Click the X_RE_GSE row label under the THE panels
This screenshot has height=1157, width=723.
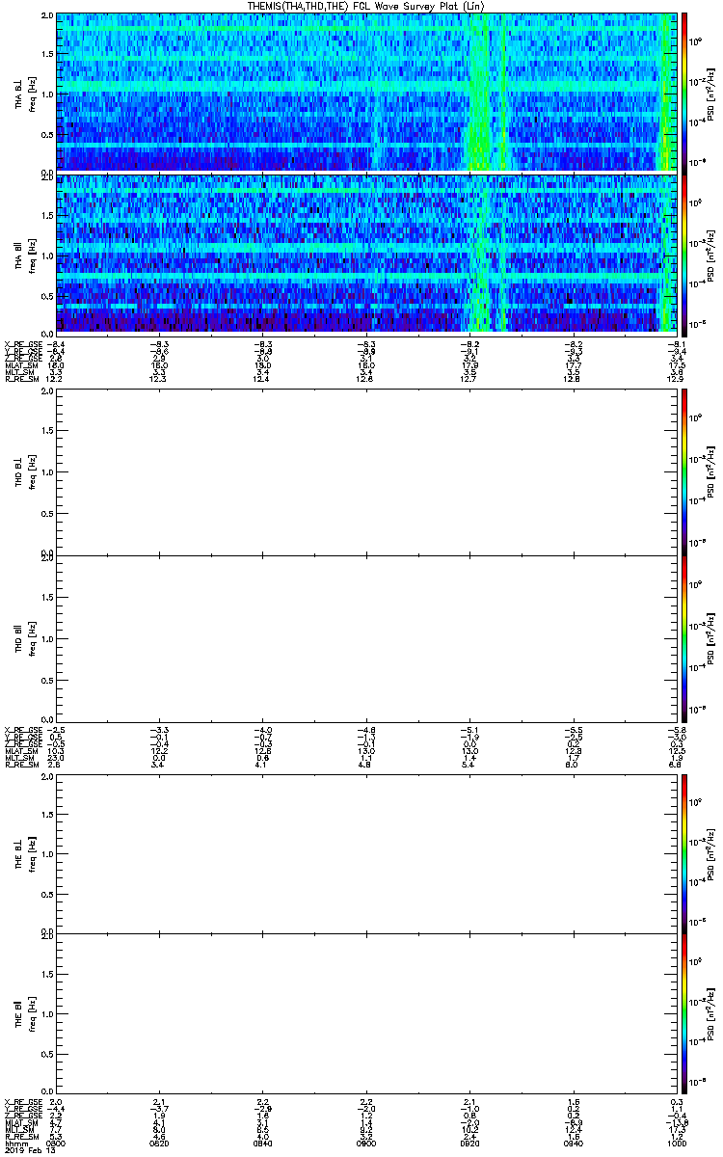click(x=23, y=1101)
